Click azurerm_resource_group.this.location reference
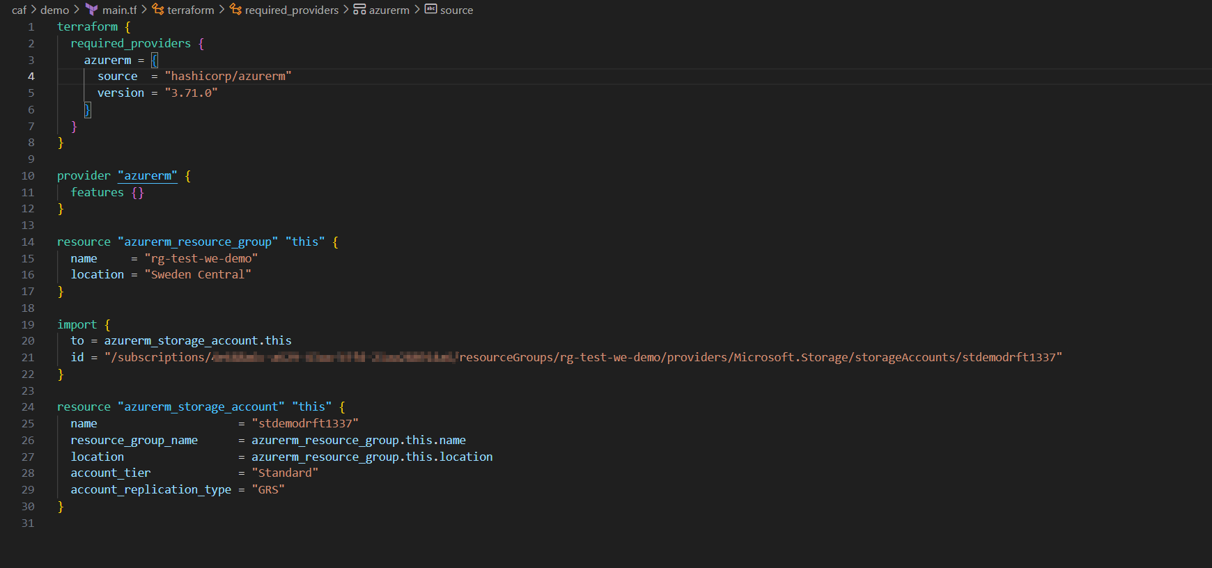 pyautogui.click(x=372, y=457)
